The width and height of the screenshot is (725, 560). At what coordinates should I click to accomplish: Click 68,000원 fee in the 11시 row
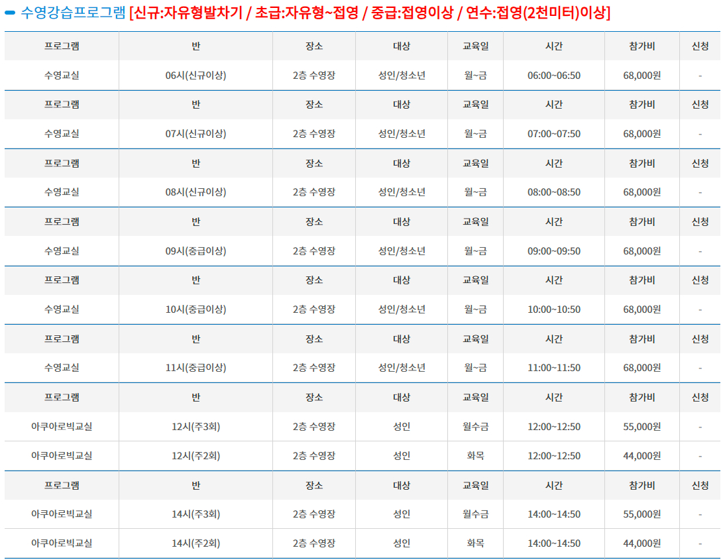(x=641, y=368)
